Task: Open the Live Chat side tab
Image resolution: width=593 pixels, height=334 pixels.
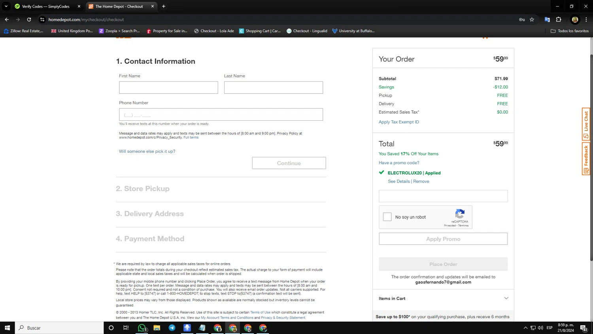Action: pos(586,124)
